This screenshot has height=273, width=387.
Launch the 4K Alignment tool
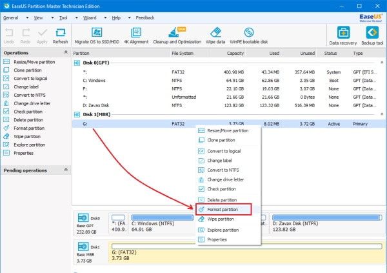[x=136, y=36]
